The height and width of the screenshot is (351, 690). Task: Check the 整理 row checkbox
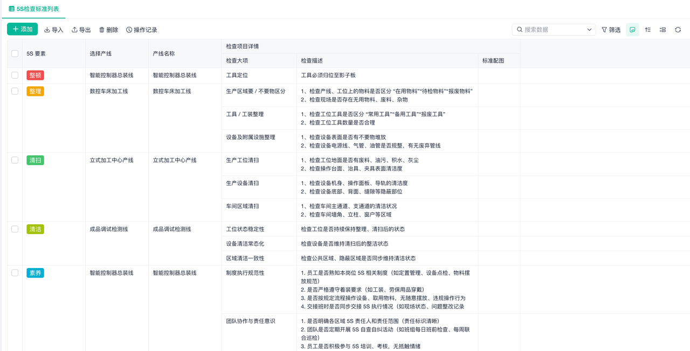pyautogui.click(x=15, y=91)
